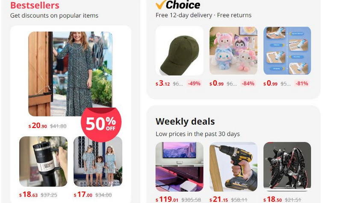
Task: Click the 50% OFF red badge
Action: coord(101,125)
